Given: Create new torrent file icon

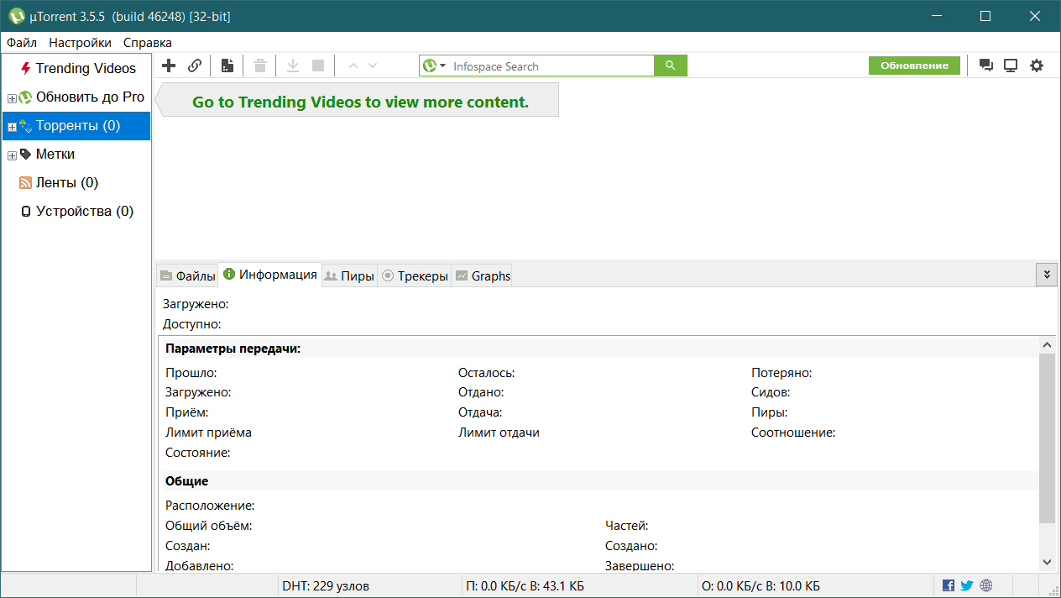Looking at the screenshot, I should point(227,66).
